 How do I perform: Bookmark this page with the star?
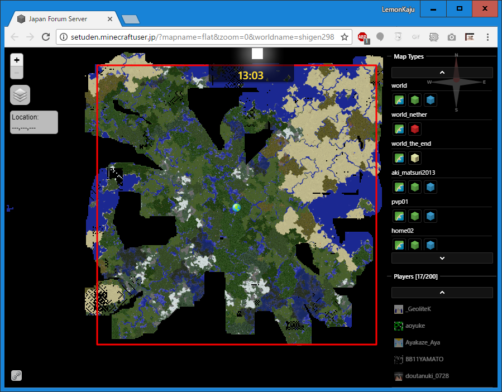[x=345, y=37]
